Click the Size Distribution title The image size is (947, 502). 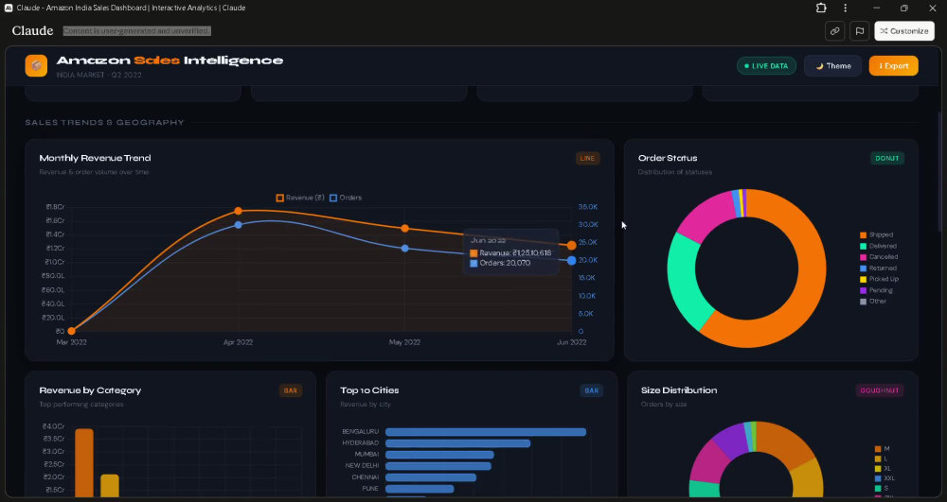tap(679, 390)
